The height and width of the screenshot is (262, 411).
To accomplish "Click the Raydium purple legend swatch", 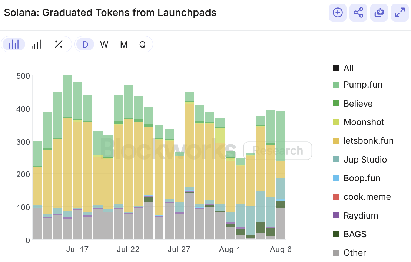I will click(336, 216).
